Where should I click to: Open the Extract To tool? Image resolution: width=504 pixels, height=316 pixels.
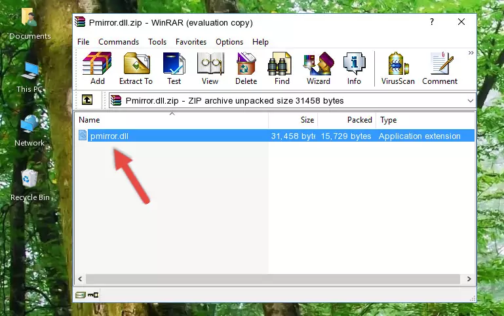click(136, 68)
